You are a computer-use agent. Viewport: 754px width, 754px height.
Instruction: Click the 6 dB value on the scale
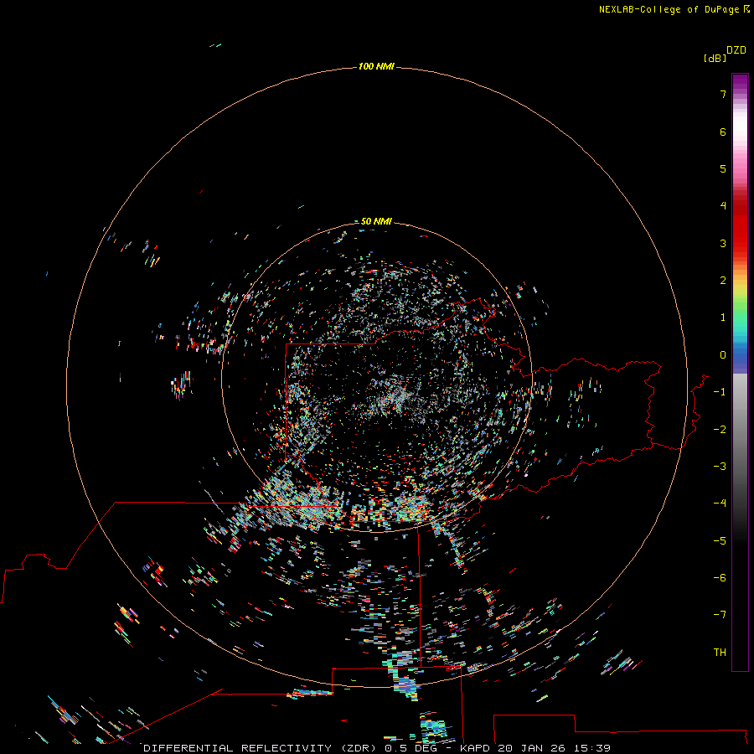pos(723,132)
